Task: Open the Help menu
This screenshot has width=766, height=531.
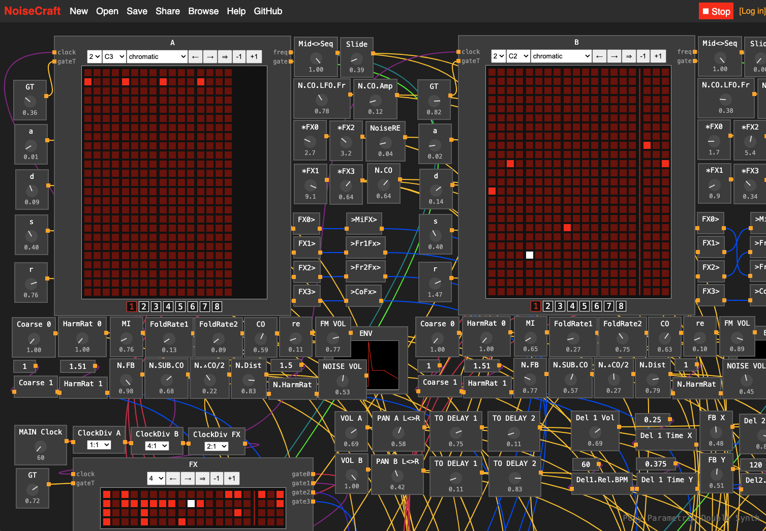Action: point(236,11)
